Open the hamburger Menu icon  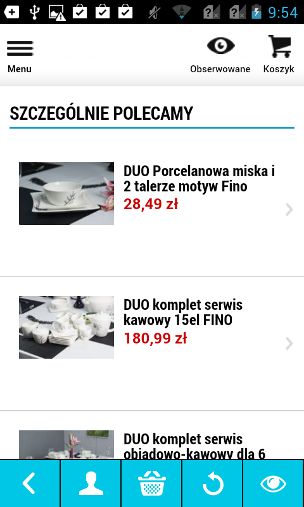tap(20, 49)
